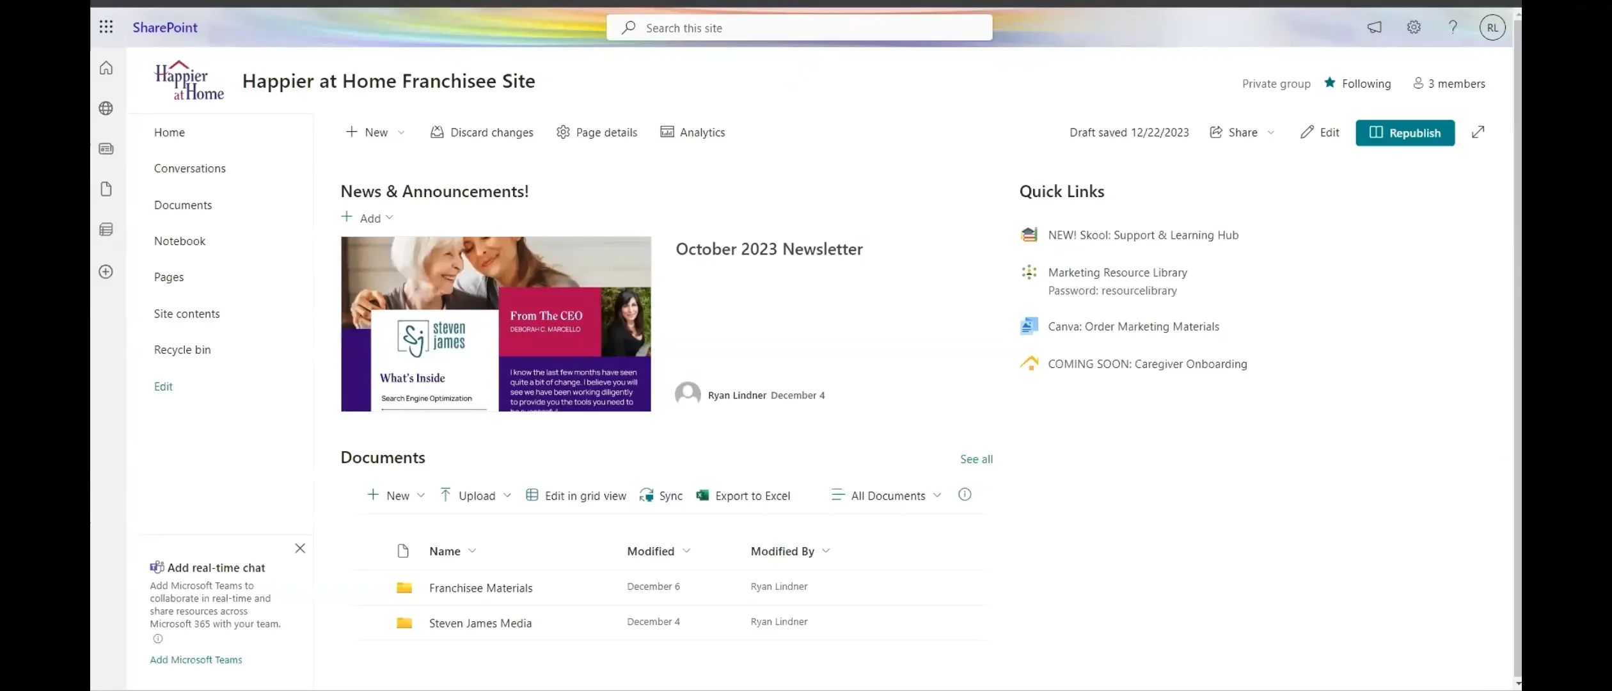Open My lists icon in left rail
This screenshot has width=1612, height=691.
click(x=106, y=229)
